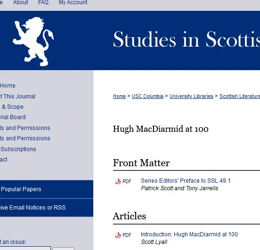The width and height of the screenshot is (260, 250).
Task: Click author names Patrick Scott and Tony Jarrells
Action: coord(179,188)
